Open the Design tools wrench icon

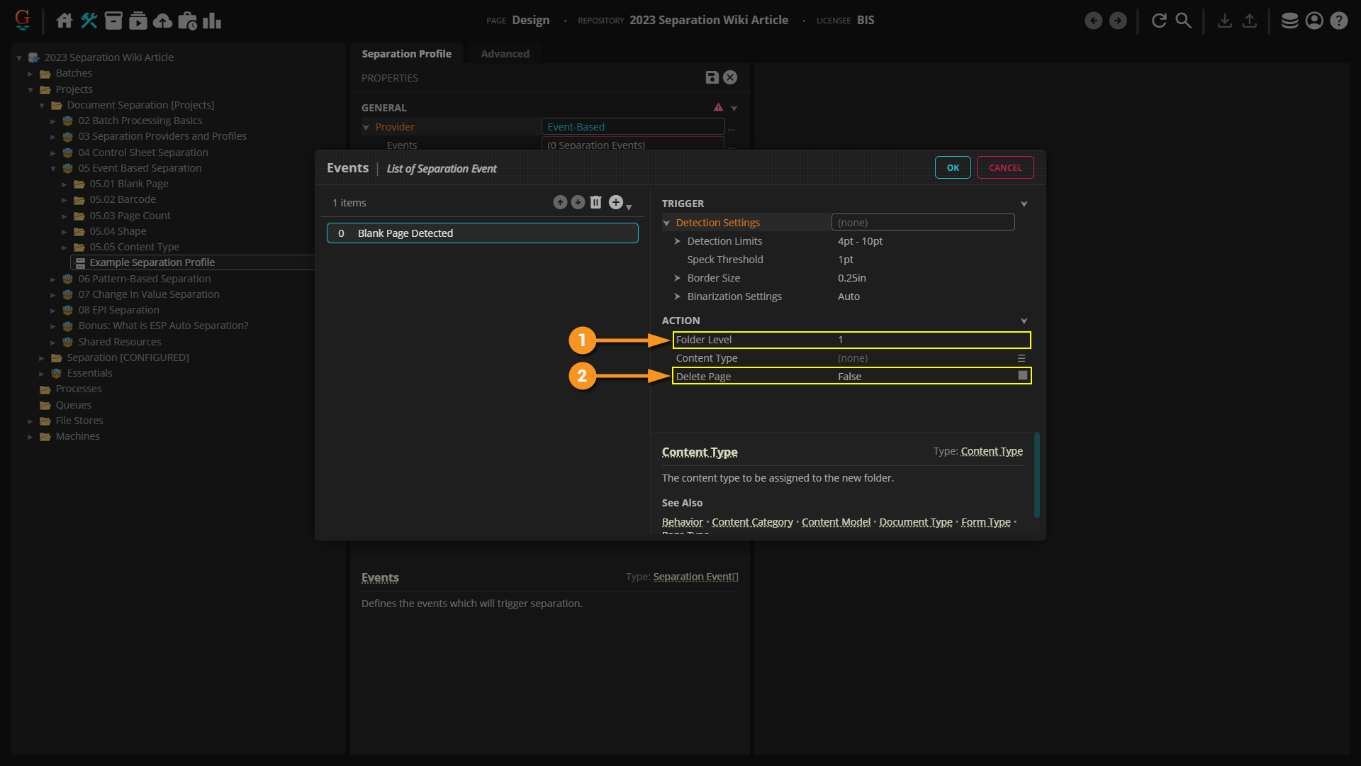click(89, 21)
